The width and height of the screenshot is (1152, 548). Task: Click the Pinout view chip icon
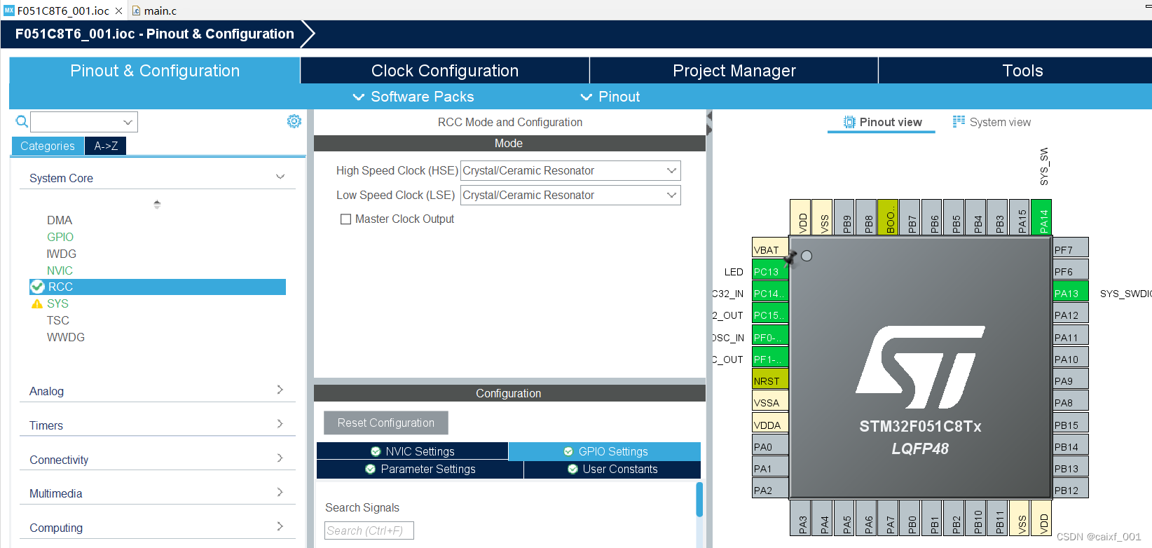click(x=849, y=122)
